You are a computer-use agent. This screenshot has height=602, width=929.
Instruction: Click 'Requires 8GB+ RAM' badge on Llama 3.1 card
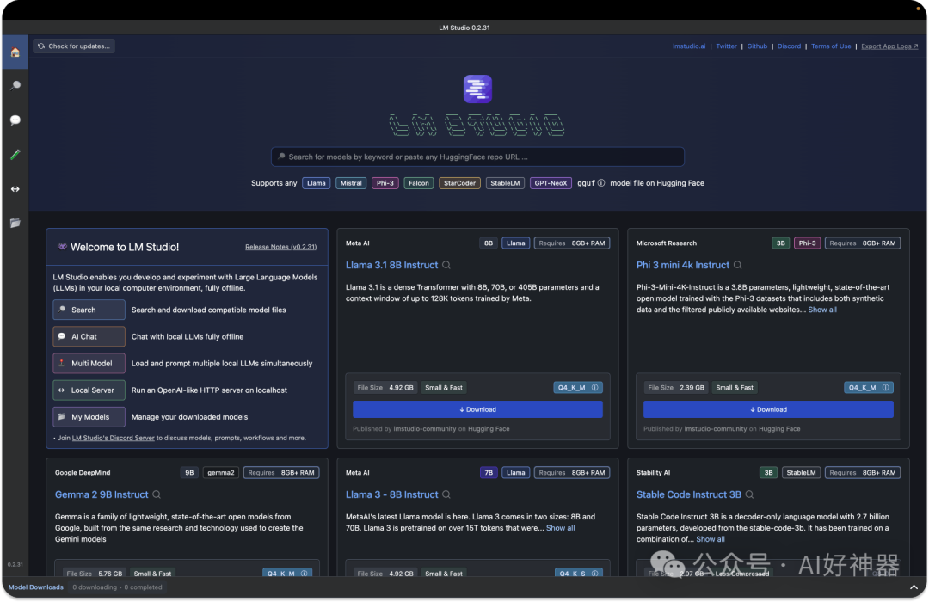[572, 243]
